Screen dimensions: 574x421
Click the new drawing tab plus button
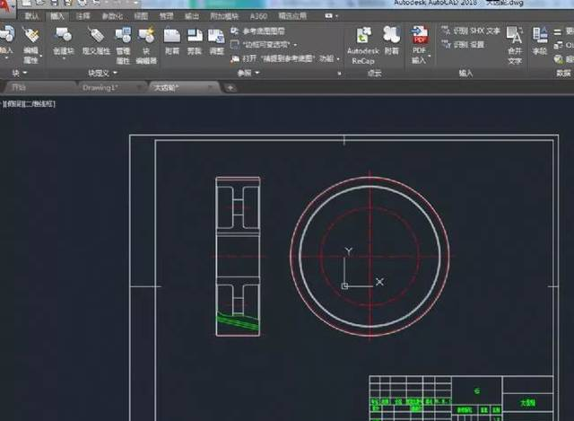click(230, 87)
